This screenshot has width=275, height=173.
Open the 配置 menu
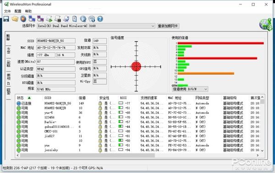click(x=18, y=11)
